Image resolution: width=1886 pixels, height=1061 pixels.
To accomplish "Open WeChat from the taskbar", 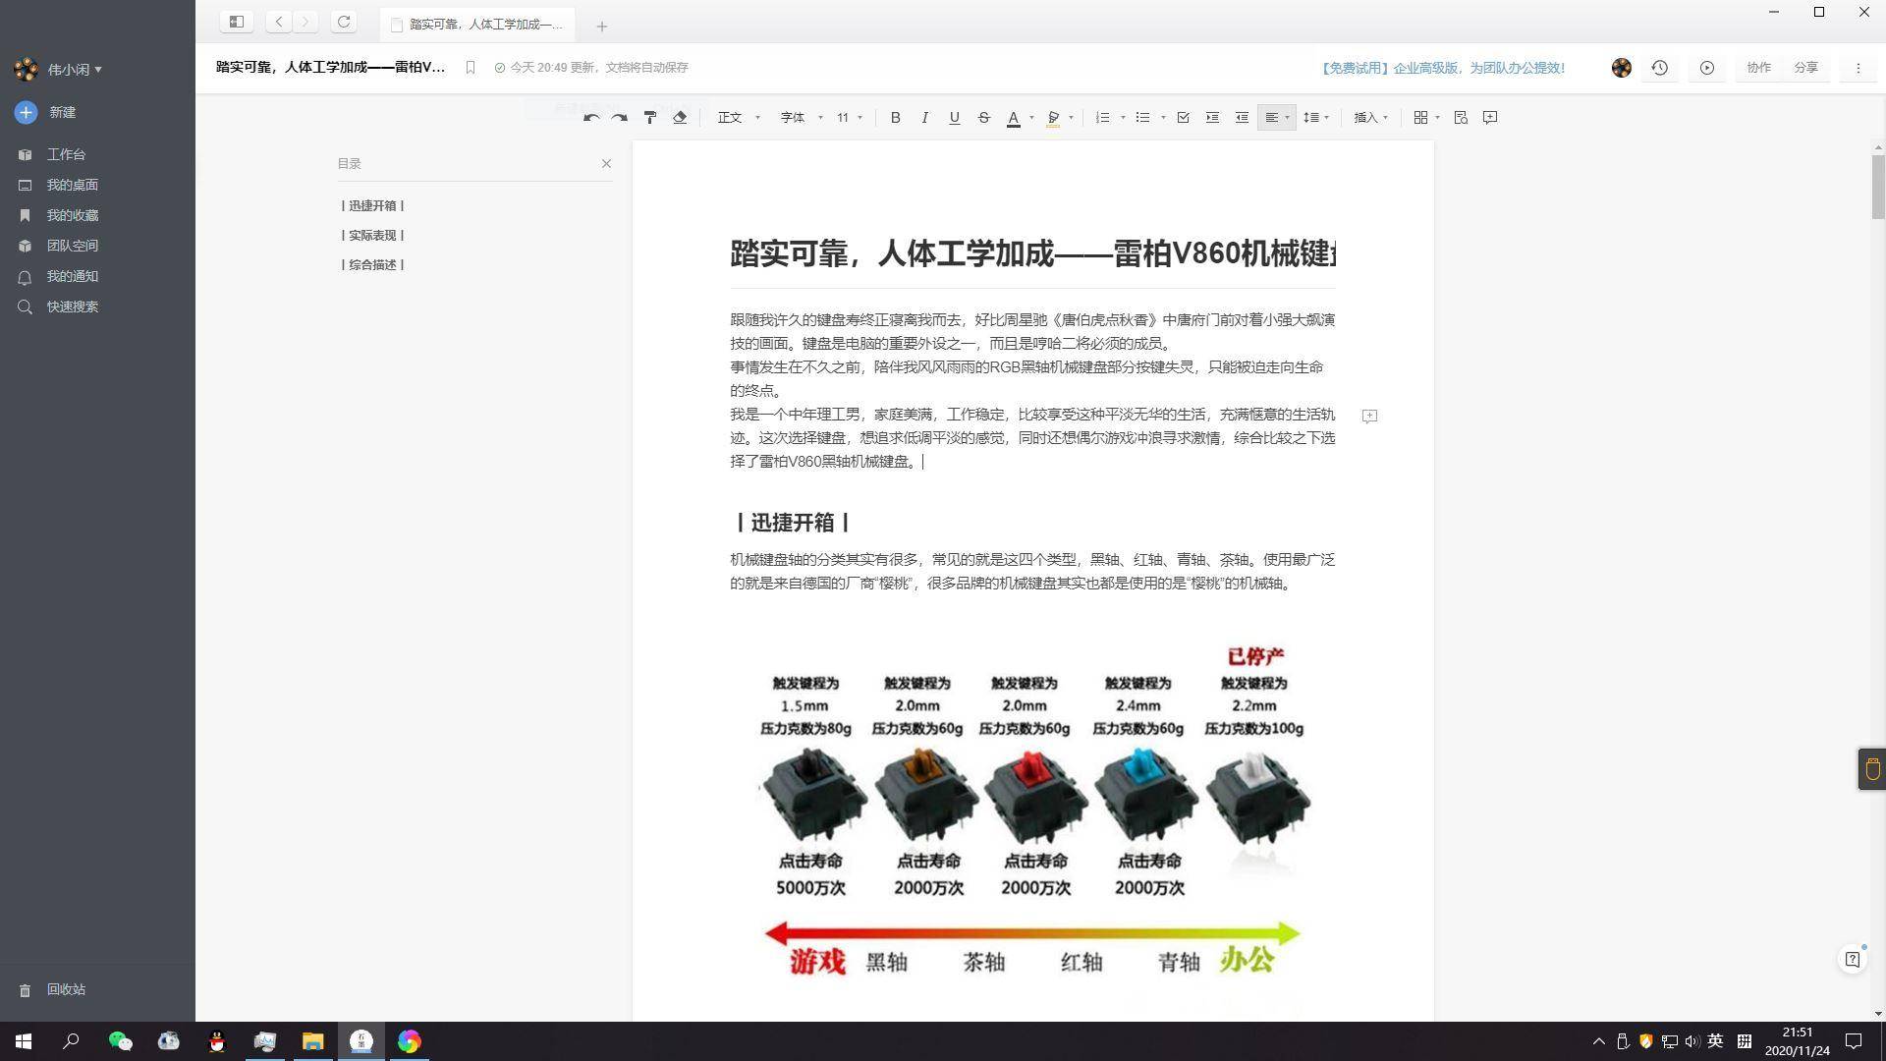I will [120, 1041].
